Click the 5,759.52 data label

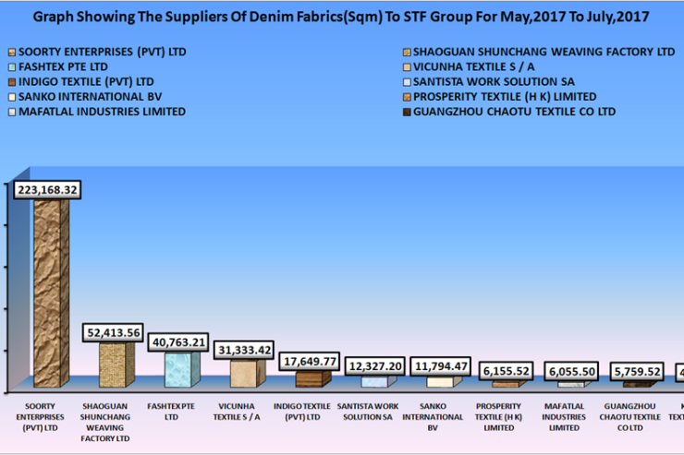coord(637,371)
